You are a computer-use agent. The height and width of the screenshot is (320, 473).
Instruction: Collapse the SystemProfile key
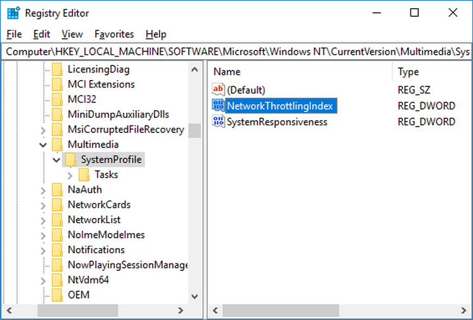[56, 160]
